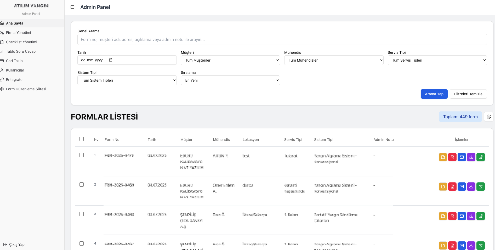Click the Servis Tipi column header in table
The image size is (495, 250).
pyautogui.click(x=293, y=140)
